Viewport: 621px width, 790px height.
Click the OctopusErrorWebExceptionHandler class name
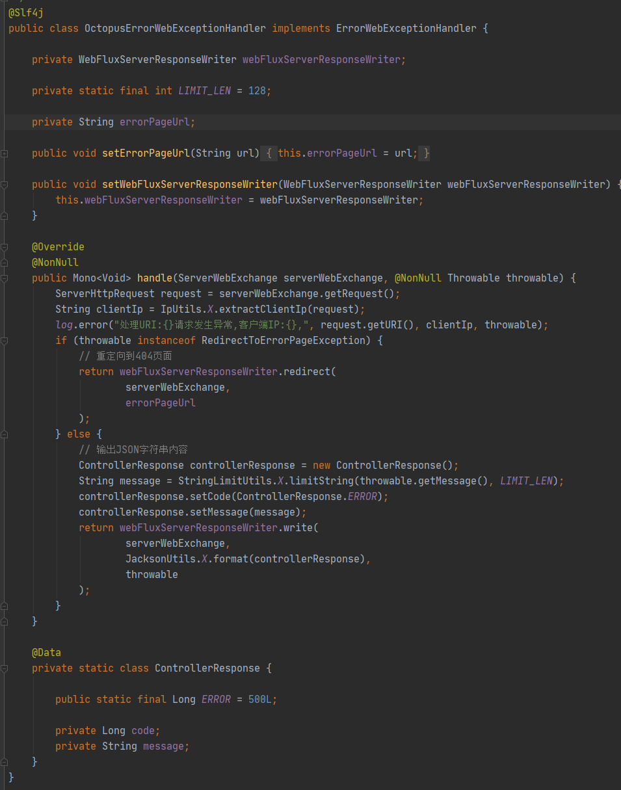tap(175, 29)
